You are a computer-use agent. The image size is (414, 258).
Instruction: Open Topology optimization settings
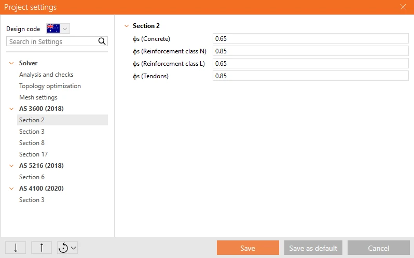[50, 86]
